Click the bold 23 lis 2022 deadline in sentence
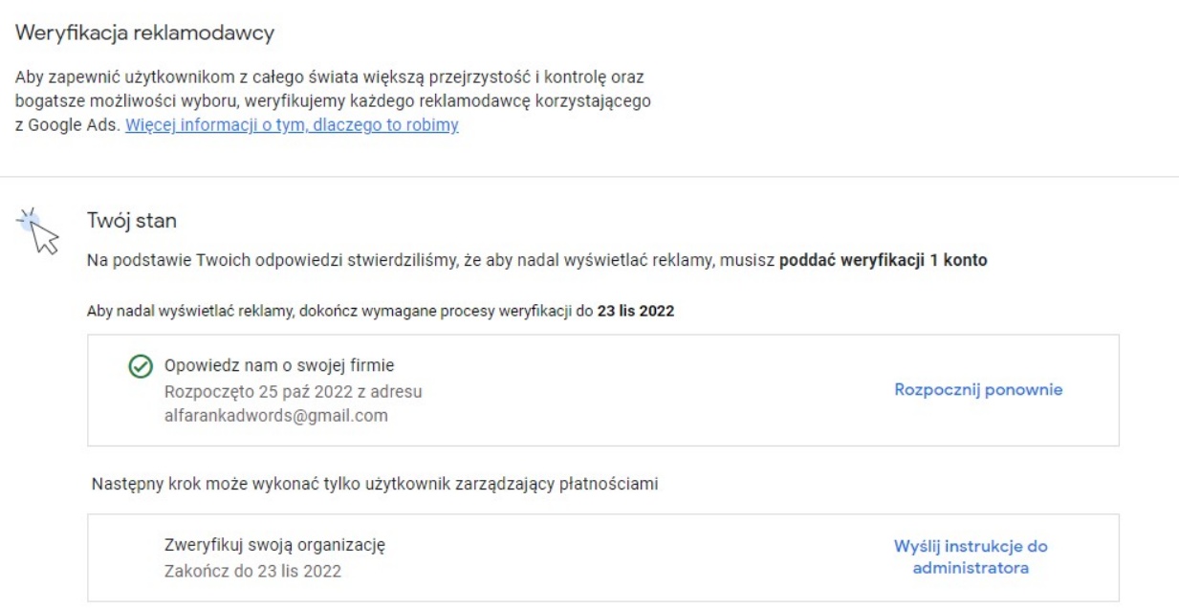This screenshot has width=1179, height=609. click(x=636, y=312)
